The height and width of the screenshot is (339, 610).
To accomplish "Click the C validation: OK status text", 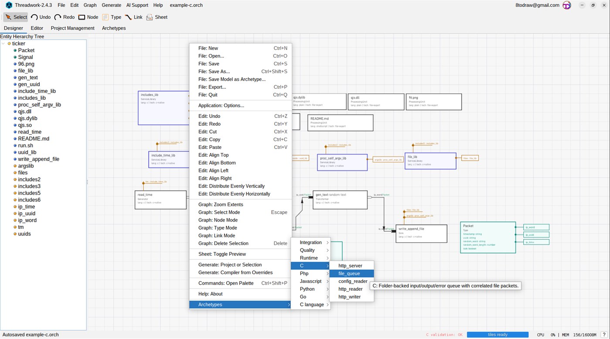I will 444,335.
